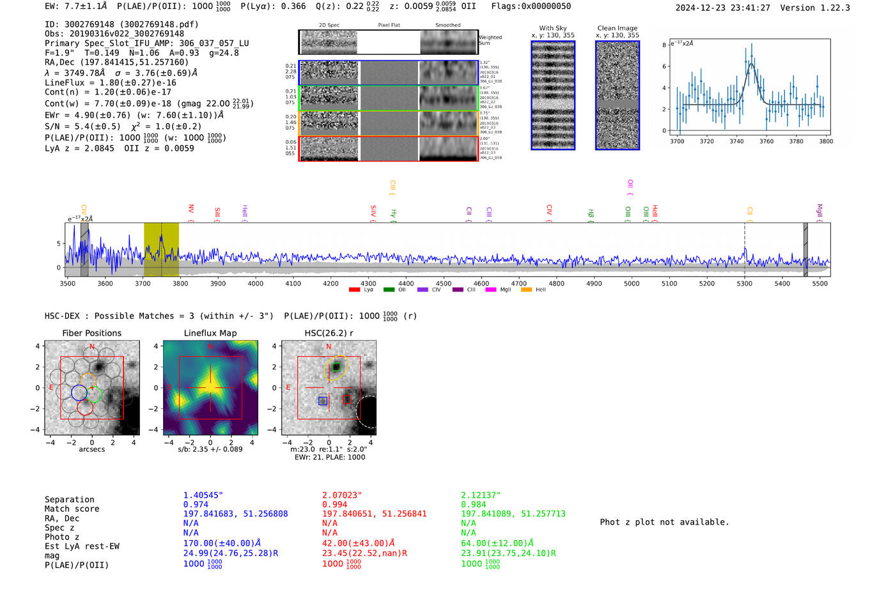Click the blue match score 0.974
This screenshot has height=609, width=895.
coord(196,505)
